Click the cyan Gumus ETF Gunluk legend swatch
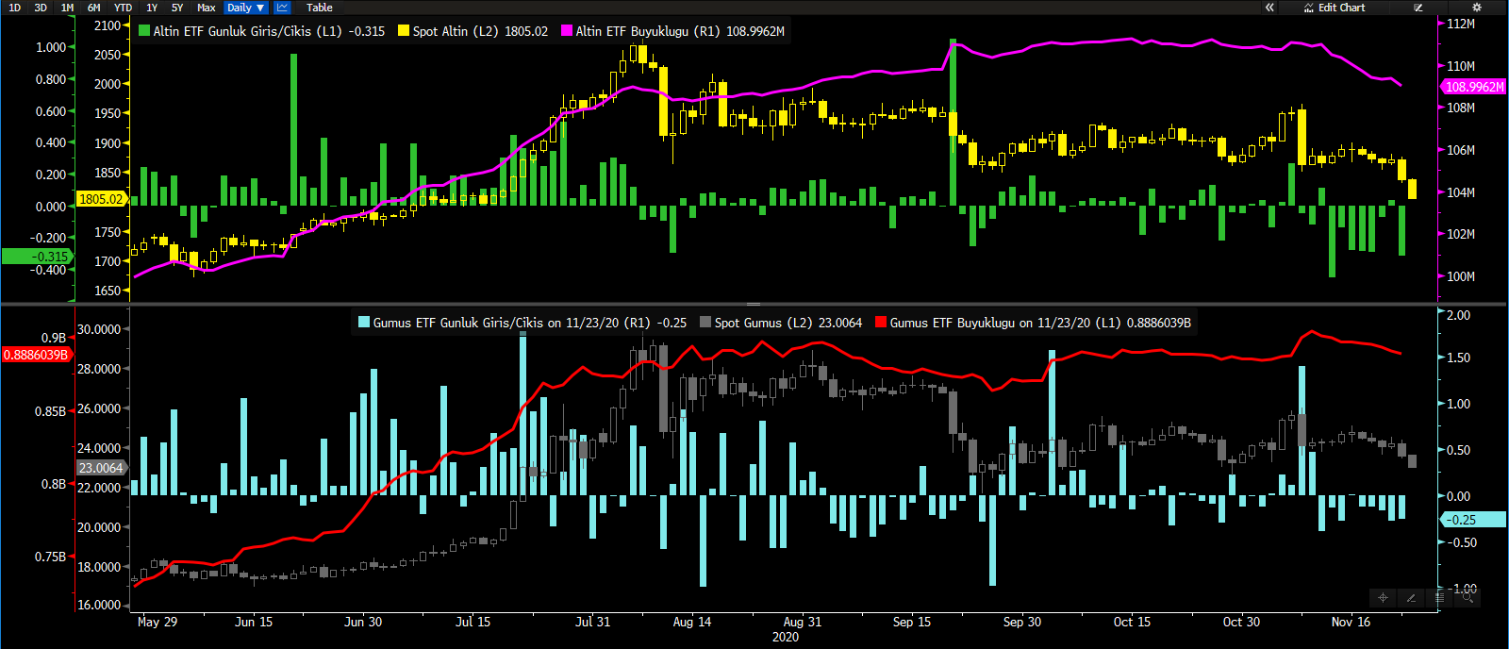Screen dimensions: 1509x649 point(364,323)
